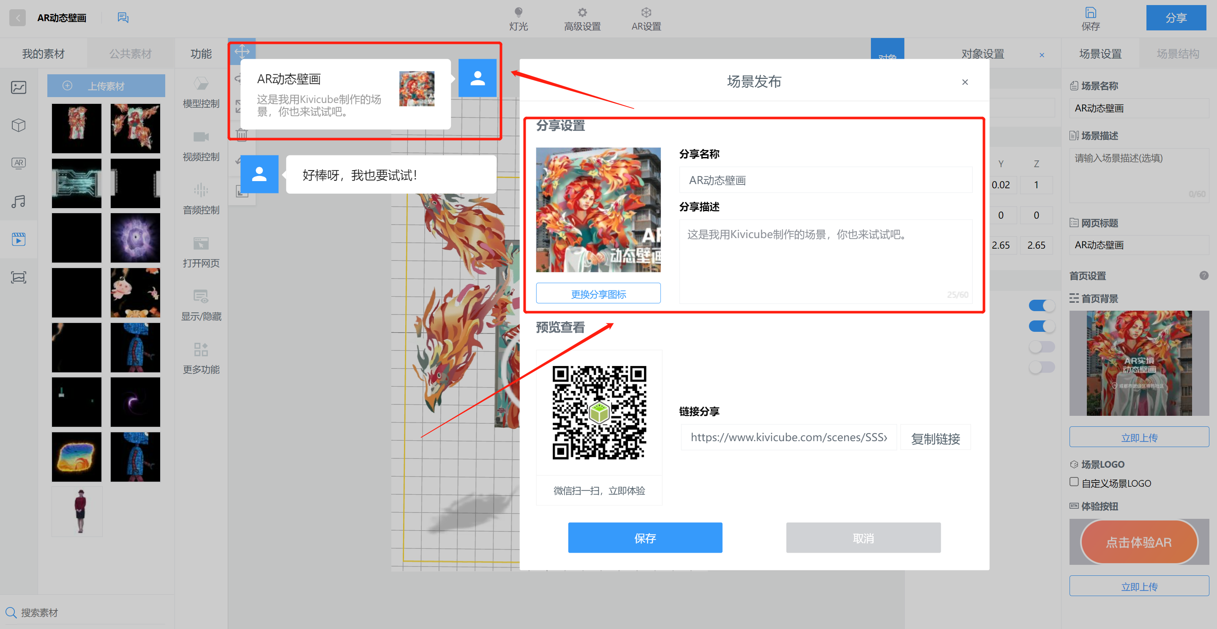Click the back arrow icon
This screenshot has width=1217, height=629.
click(x=17, y=18)
